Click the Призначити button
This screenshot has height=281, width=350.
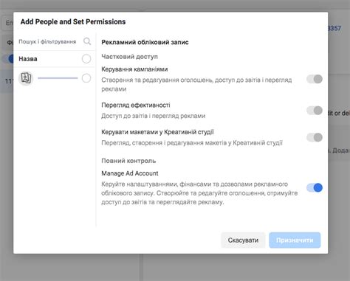(x=295, y=240)
